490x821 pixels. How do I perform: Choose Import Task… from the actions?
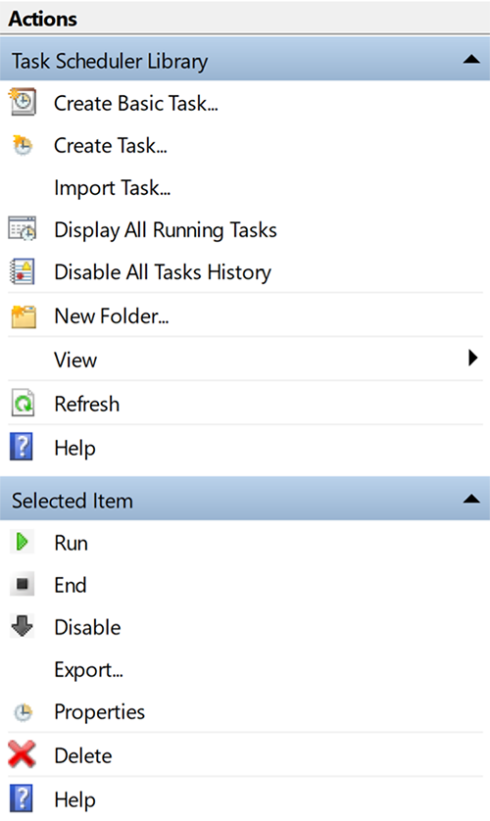pyautogui.click(x=113, y=188)
